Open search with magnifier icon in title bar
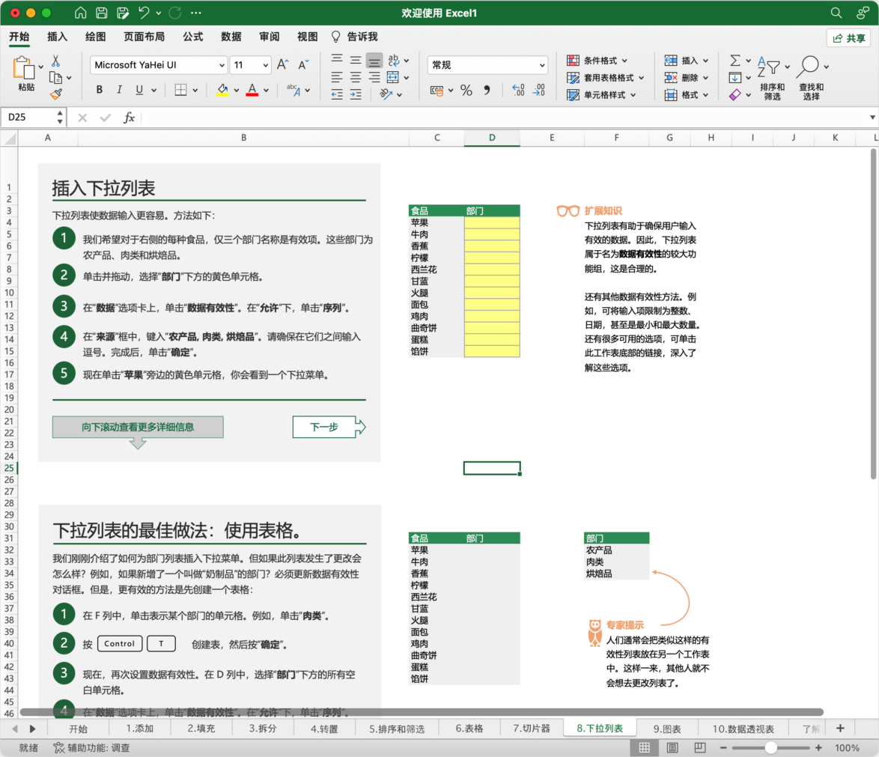The width and height of the screenshot is (879, 757). coord(836,13)
